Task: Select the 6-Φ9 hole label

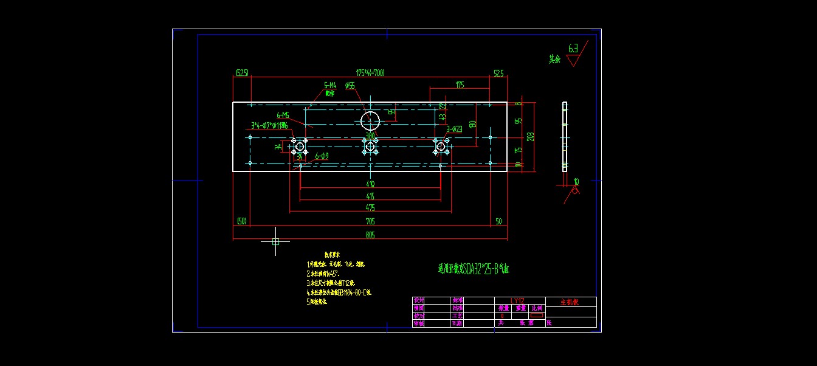Action: coord(322,156)
